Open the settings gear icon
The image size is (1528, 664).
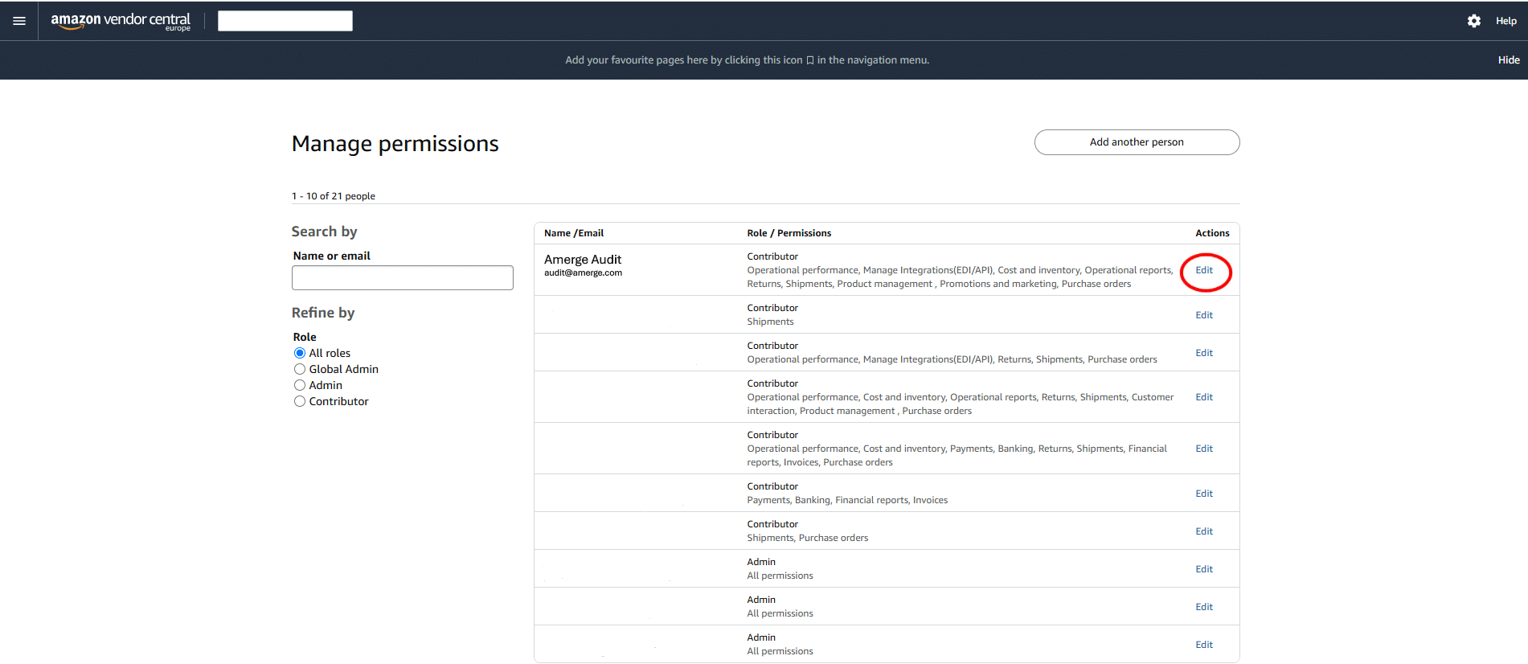point(1473,21)
